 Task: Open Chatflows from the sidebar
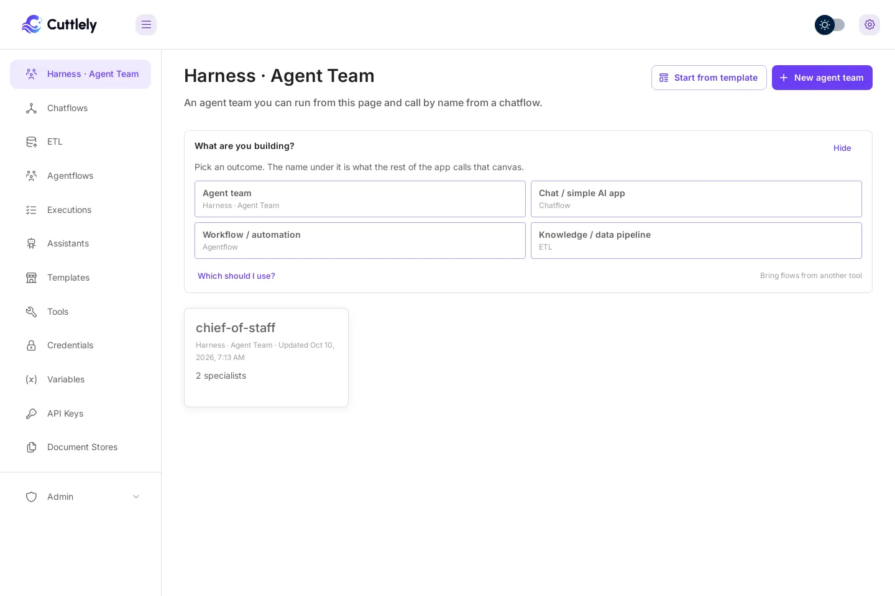81,108
